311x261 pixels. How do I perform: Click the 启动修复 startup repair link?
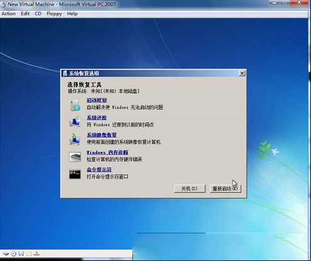(97, 100)
